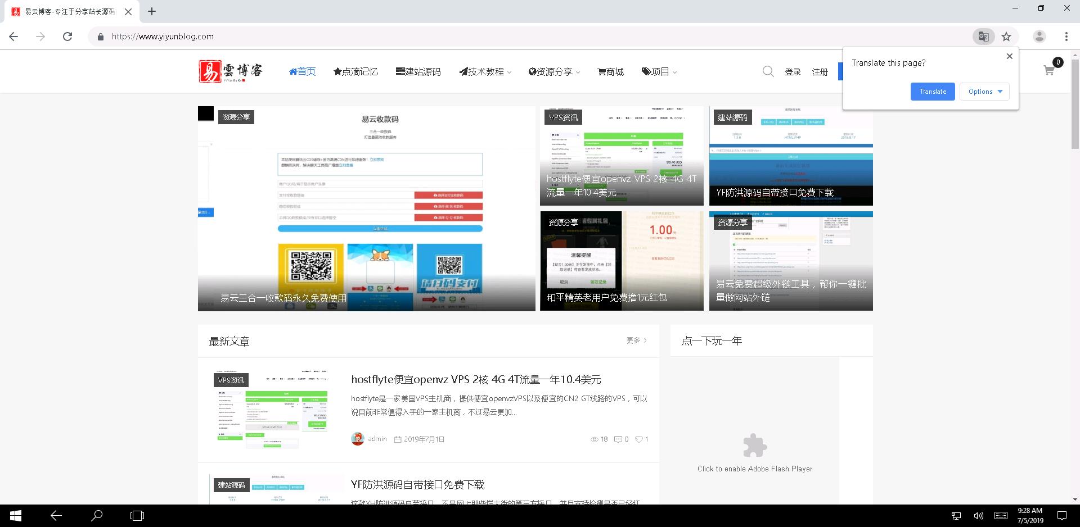Select the 首页 navigation item
This screenshot has width=1080, height=527.
point(302,71)
